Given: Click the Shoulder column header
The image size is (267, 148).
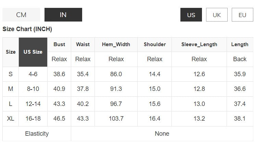Looking at the screenshot, I should 155,44.
